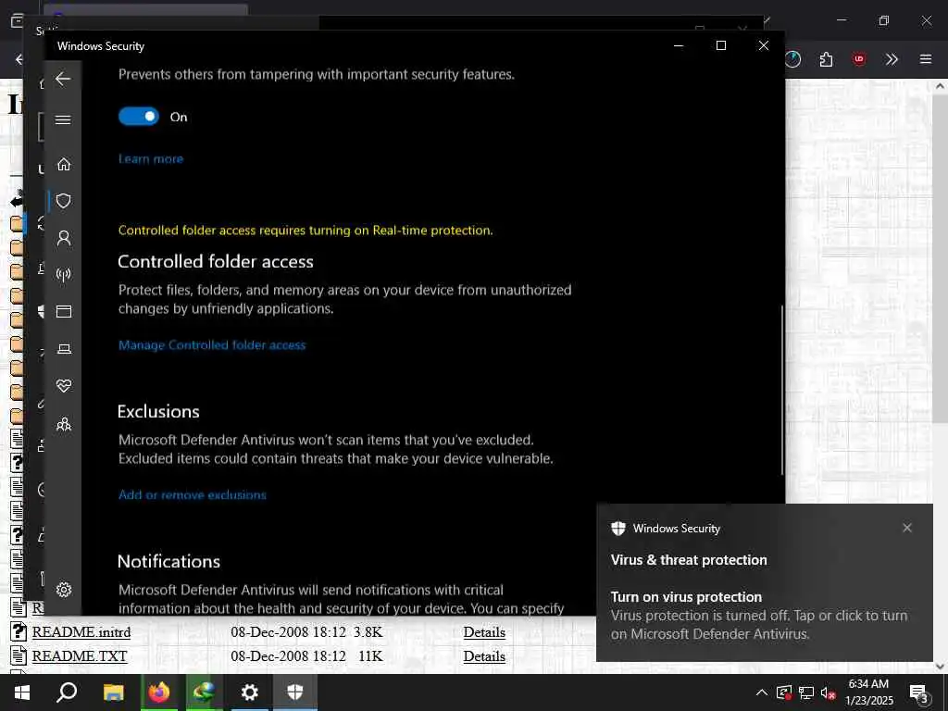Open the Action Center notifications icon
948x711 pixels.
pos(920,692)
